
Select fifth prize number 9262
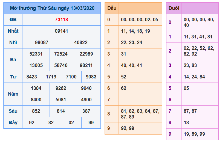pyautogui.click(x=61, y=88)
